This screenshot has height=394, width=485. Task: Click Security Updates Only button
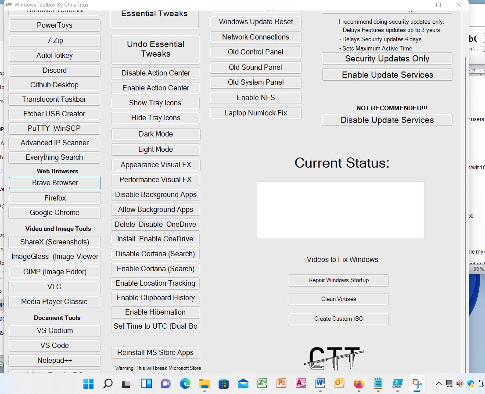(387, 58)
